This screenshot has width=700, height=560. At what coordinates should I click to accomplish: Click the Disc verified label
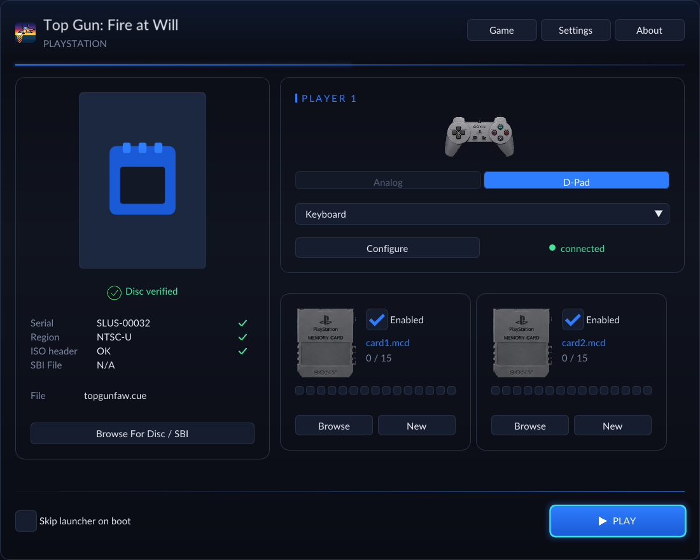point(151,291)
